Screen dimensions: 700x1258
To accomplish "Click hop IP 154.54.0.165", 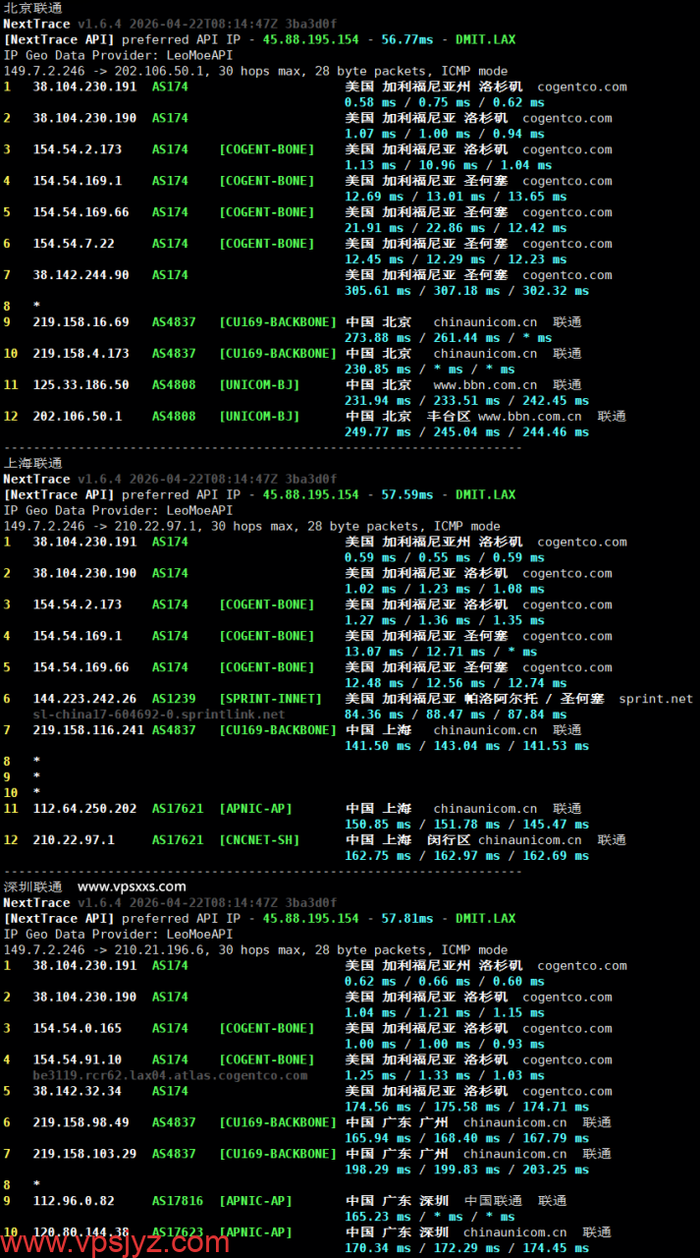I will [78, 1028].
